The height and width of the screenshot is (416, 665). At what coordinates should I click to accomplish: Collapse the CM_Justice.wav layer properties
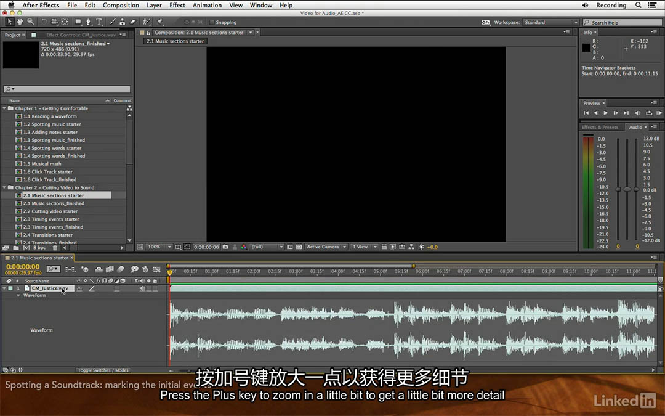tap(4, 288)
